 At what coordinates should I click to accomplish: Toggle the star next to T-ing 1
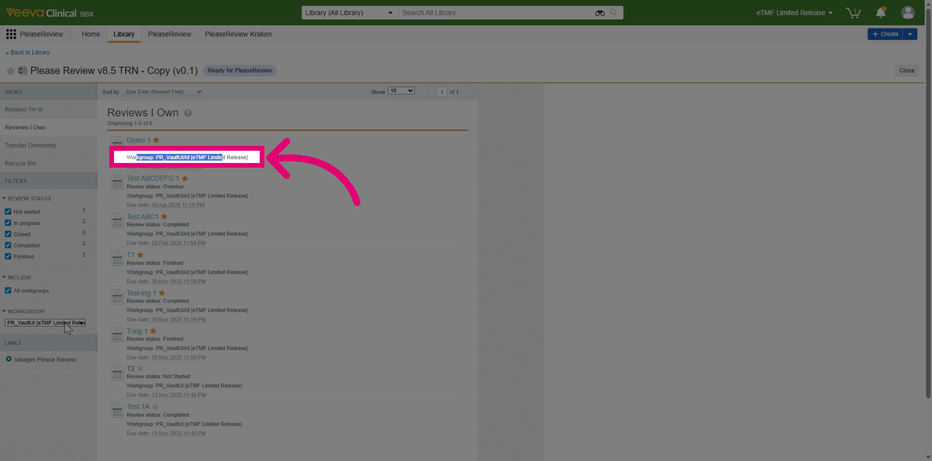[153, 331]
